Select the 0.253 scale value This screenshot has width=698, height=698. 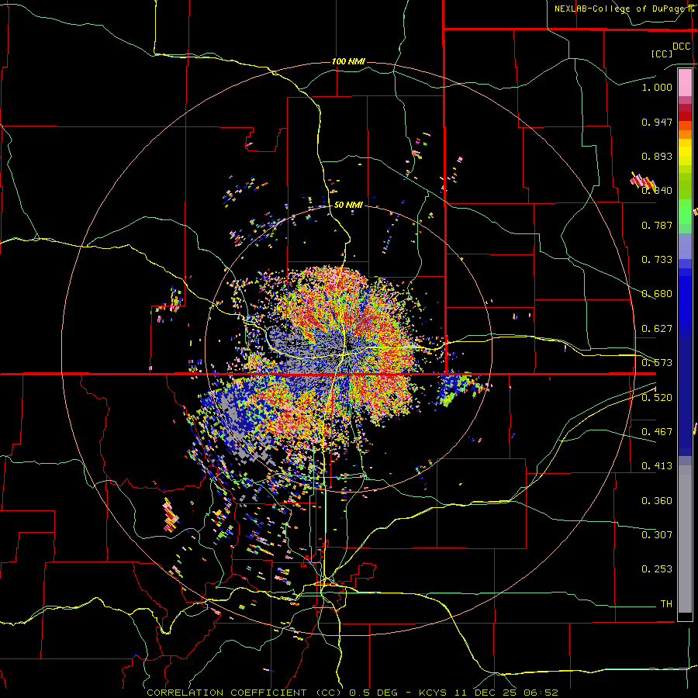point(657,569)
